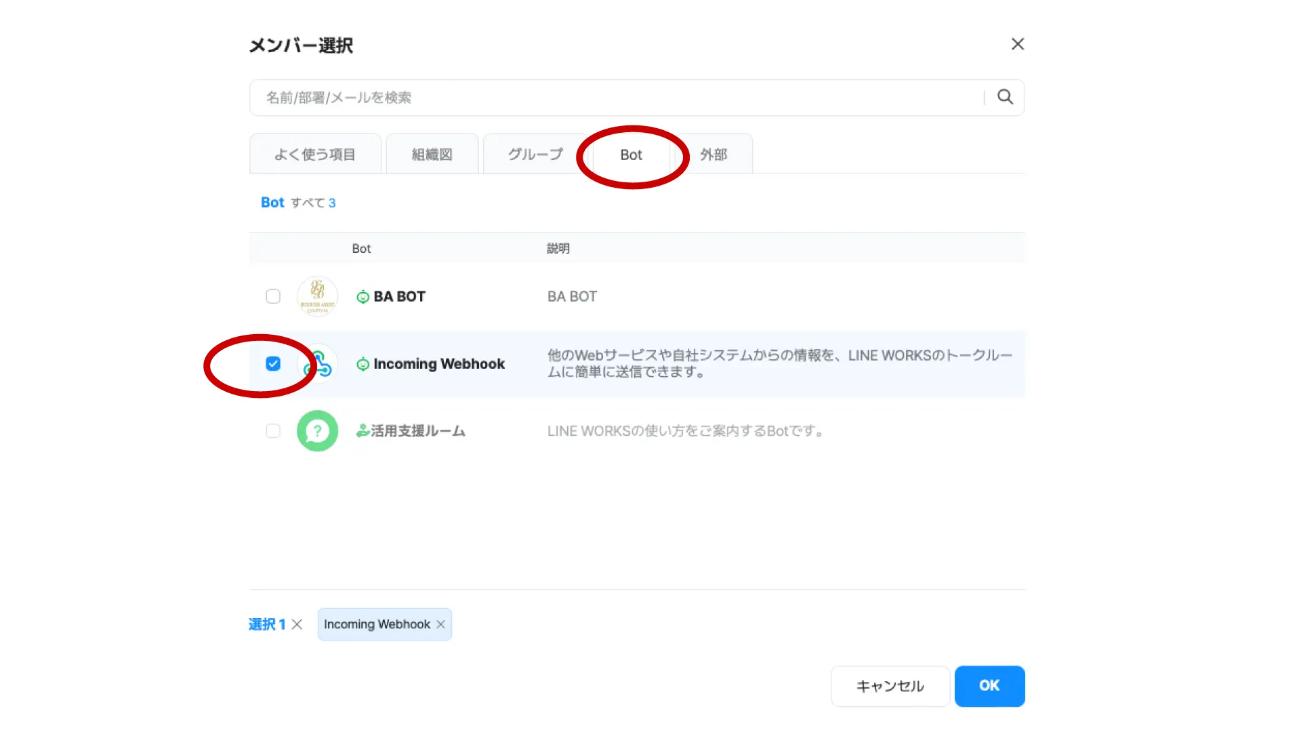Click the LINE WORKSの使い方 description text

pos(686,431)
